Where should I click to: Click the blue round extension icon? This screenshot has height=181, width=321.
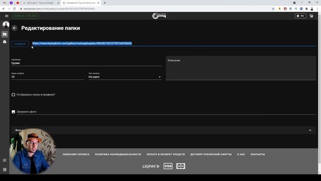tap(301, 9)
